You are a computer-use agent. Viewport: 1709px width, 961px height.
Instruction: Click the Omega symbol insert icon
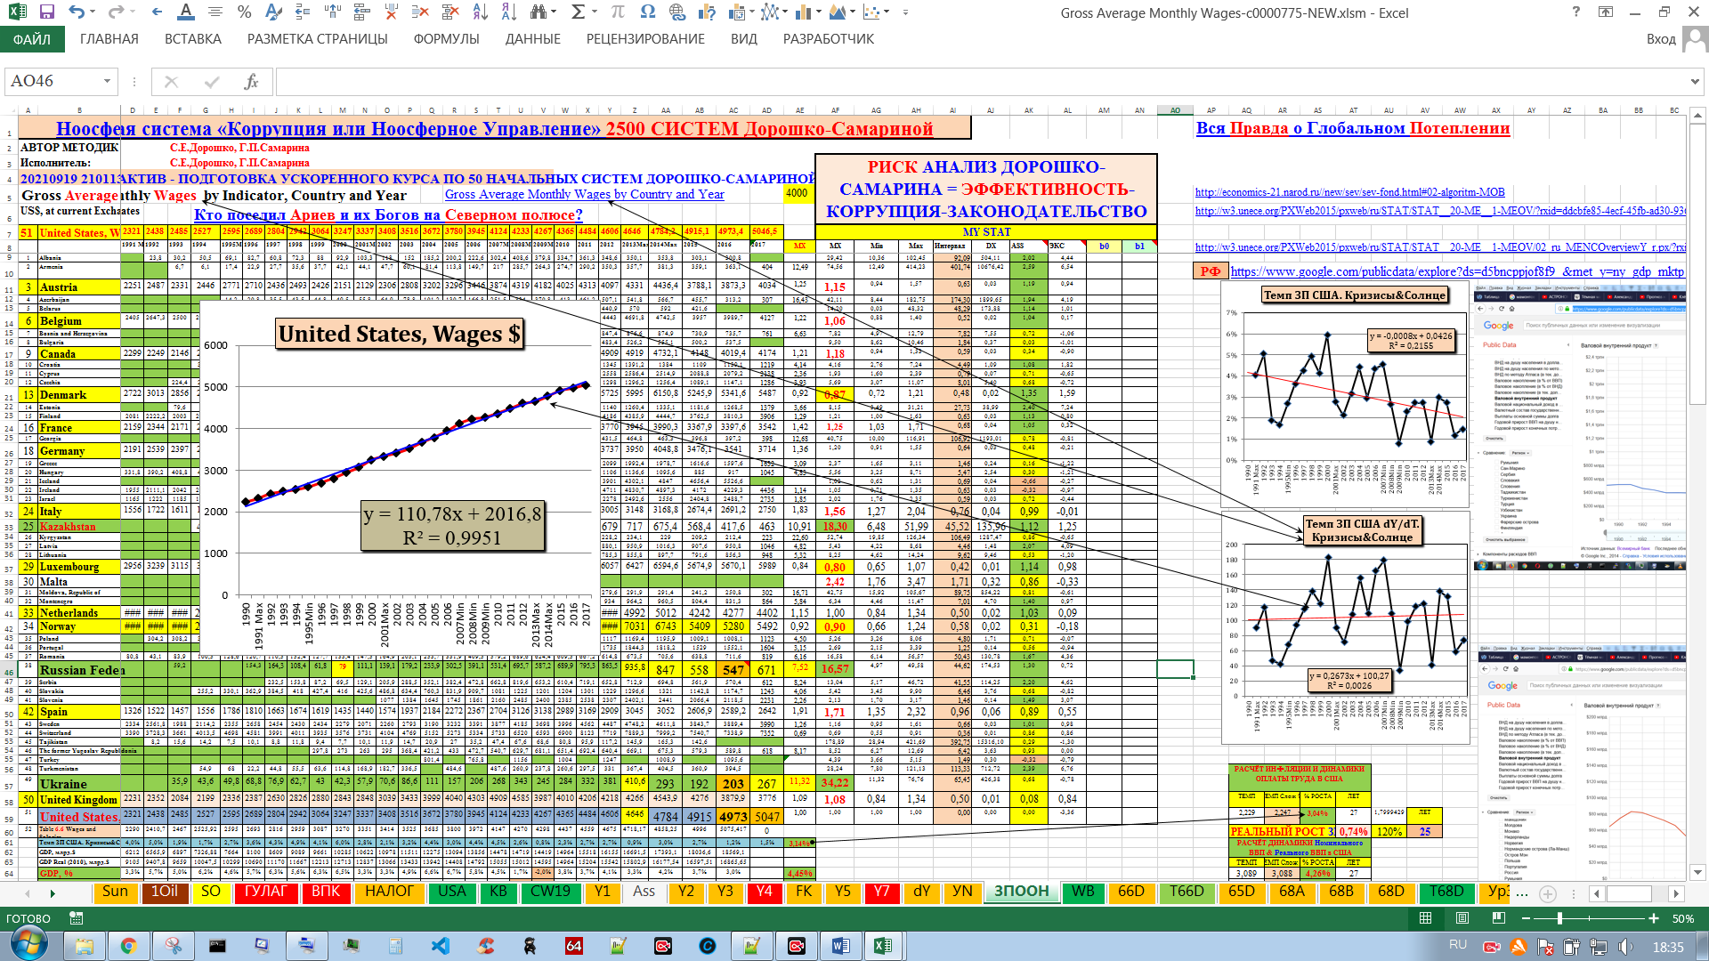click(x=647, y=12)
